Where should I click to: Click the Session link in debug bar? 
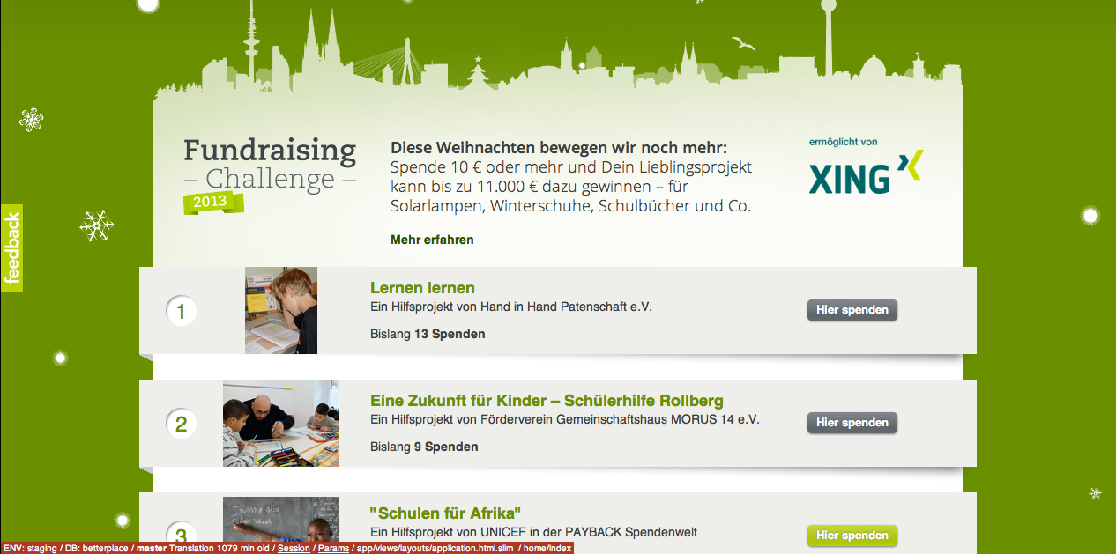click(294, 548)
